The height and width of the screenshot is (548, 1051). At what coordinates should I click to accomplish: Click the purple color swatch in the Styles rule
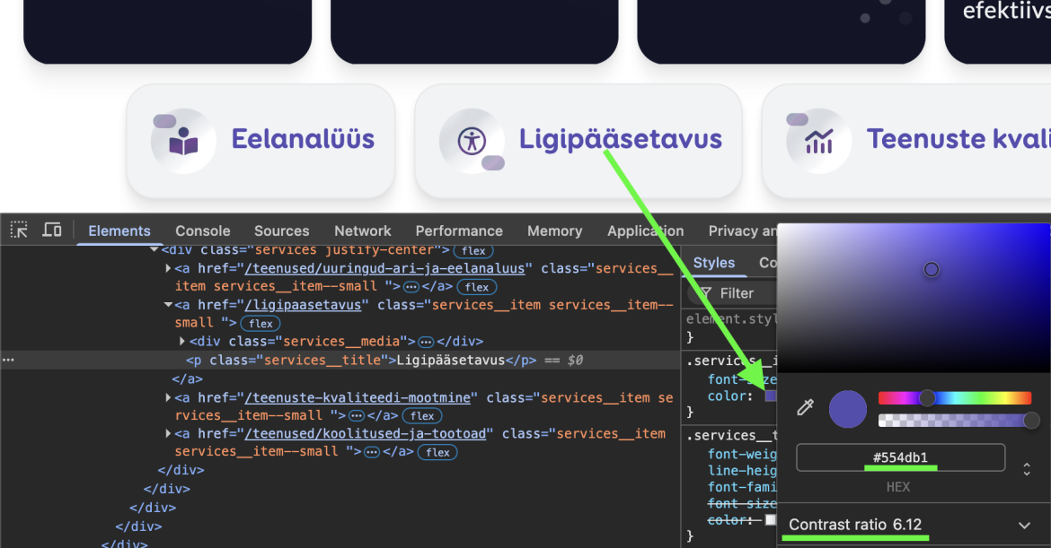[x=770, y=396]
